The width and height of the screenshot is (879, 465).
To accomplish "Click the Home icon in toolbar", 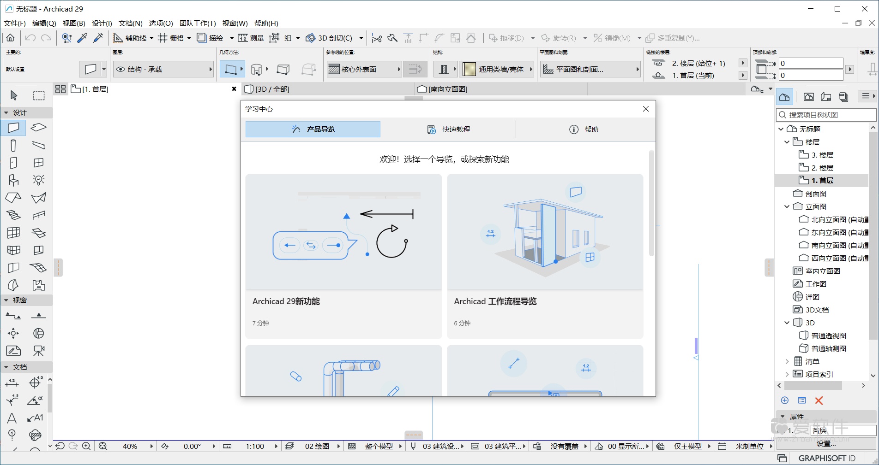I will tap(10, 38).
